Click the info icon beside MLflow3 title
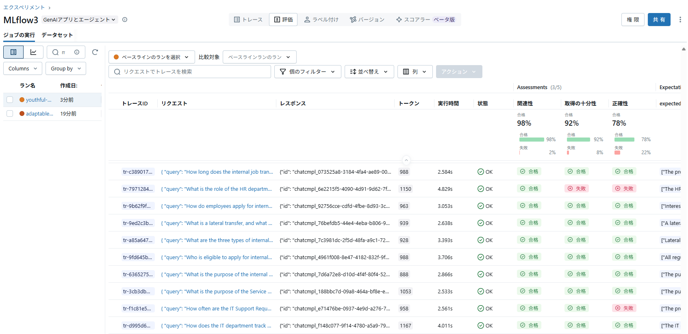The height and width of the screenshot is (334, 688). tap(125, 20)
